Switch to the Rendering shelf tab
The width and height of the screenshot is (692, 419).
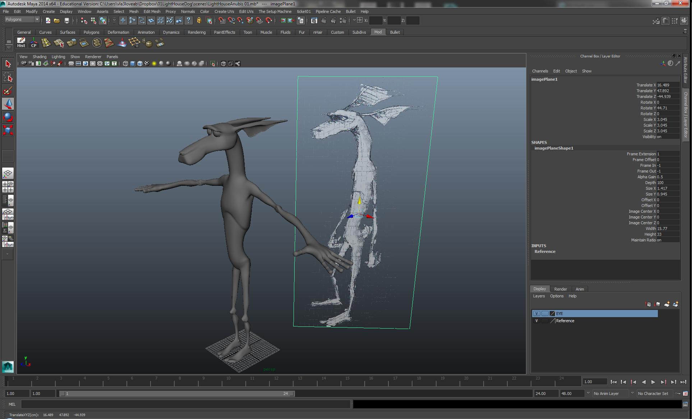pyautogui.click(x=197, y=32)
